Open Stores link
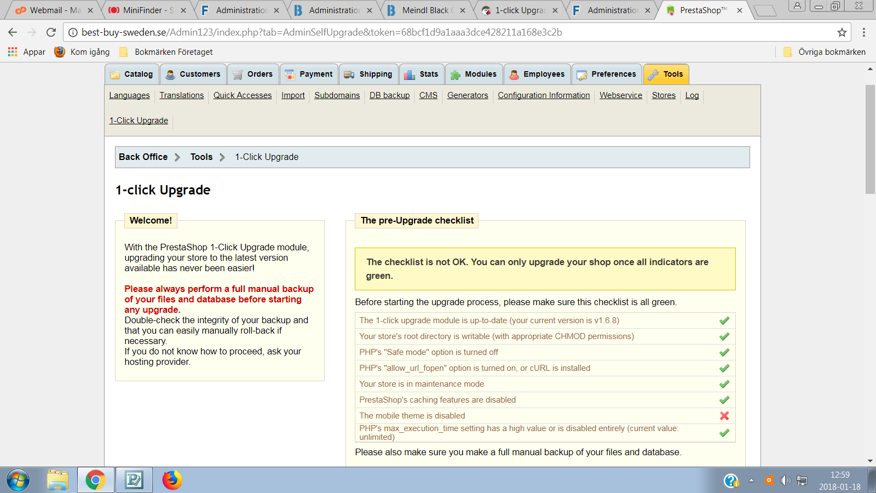876x493 pixels. [x=664, y=95]
